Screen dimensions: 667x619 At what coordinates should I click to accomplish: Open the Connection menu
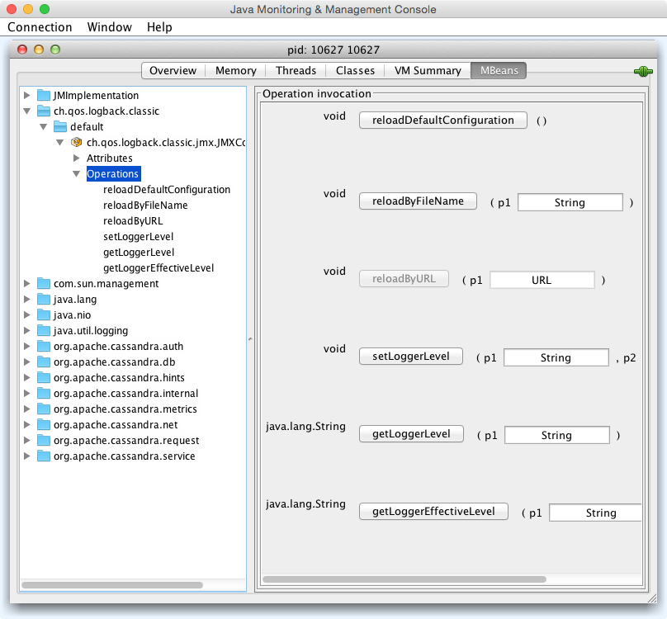click(x=40, y=27)
